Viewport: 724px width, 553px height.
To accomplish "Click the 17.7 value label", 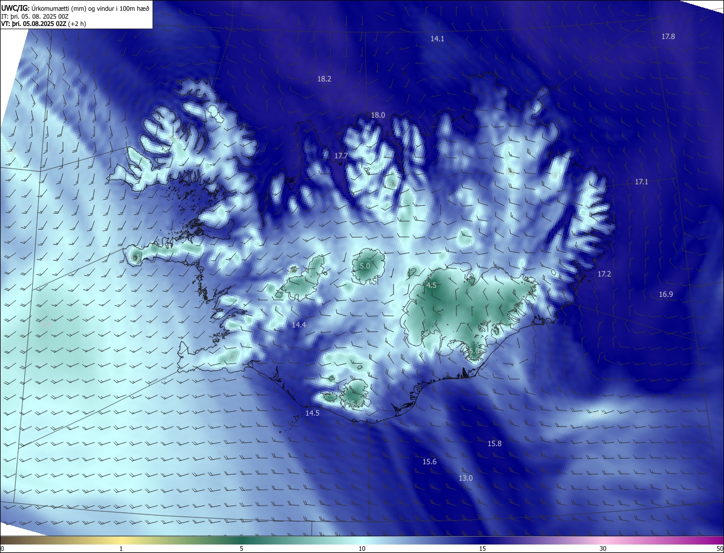I will click(x=341, y=156).
